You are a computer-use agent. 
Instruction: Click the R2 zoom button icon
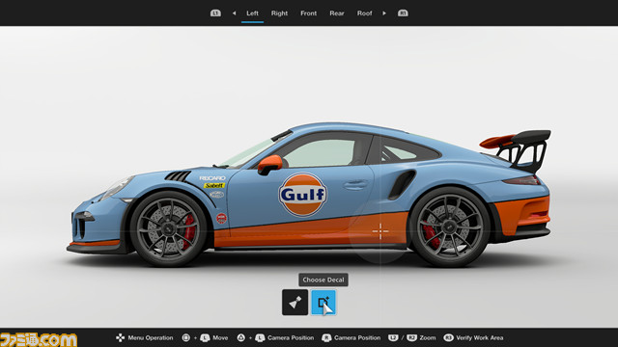411,337
